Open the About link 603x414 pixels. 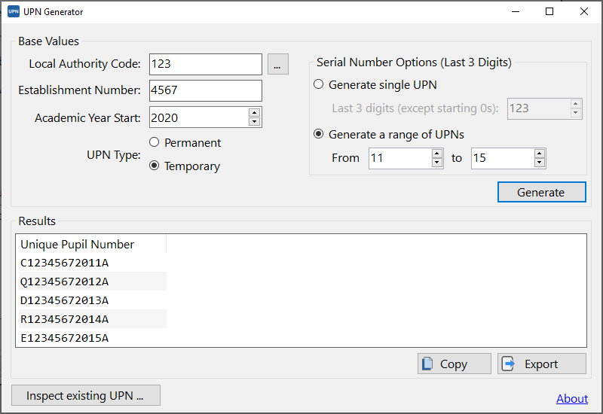click(x=572, y=399)
